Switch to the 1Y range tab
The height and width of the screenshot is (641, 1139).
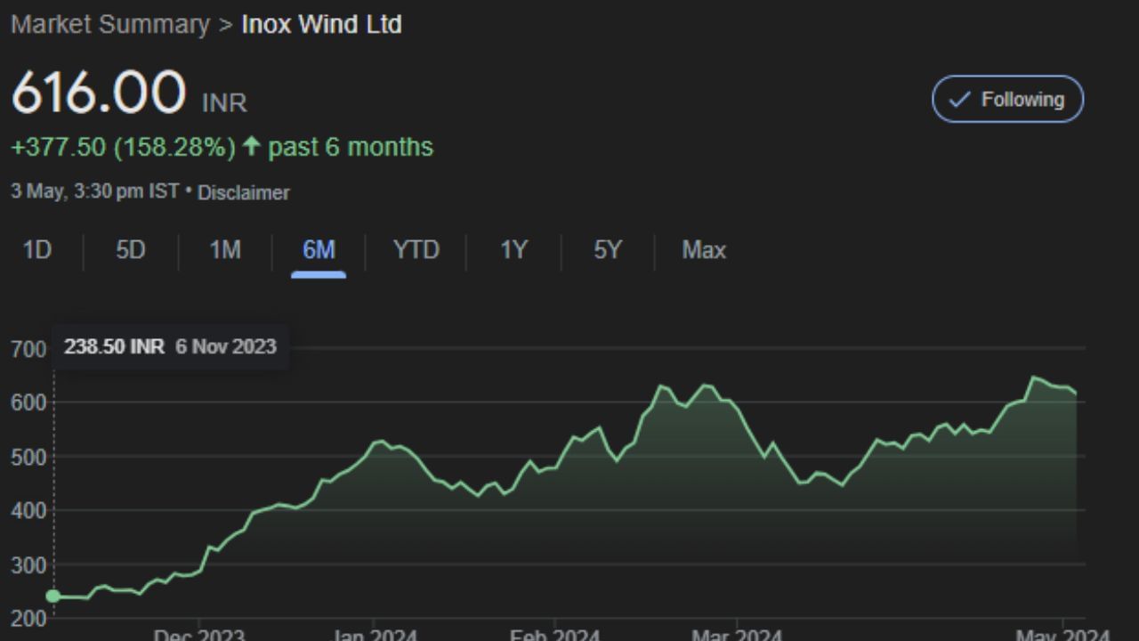pos(513,250)
